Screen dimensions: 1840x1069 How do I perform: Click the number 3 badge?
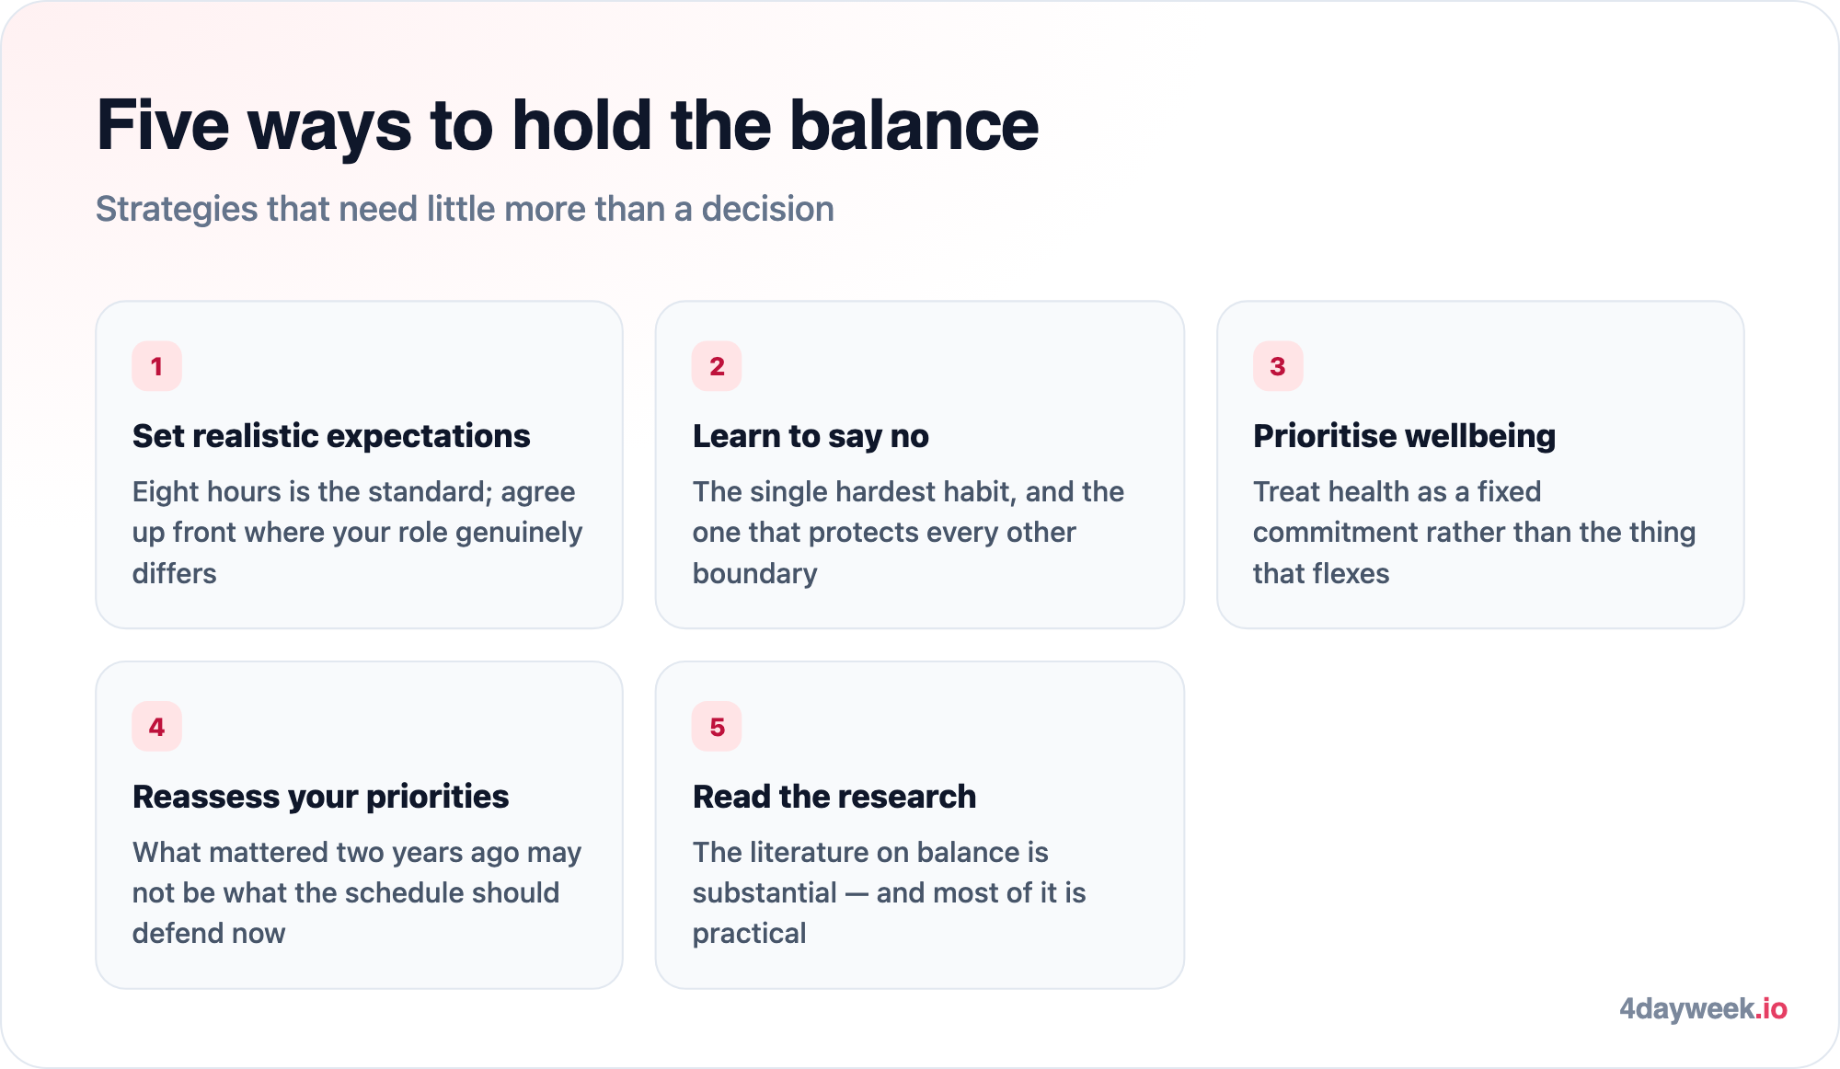pos(1278,366)
